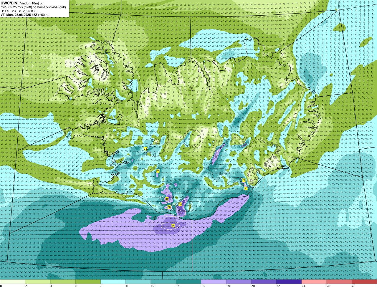
Task: Click the yellow gust label 30
Action: (167, 199)
